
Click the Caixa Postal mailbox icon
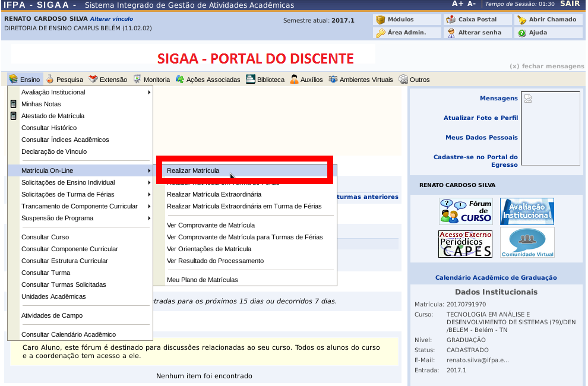[451, 20]
